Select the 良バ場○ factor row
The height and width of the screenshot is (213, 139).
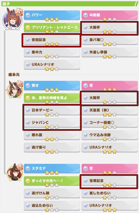coord(109,40)
